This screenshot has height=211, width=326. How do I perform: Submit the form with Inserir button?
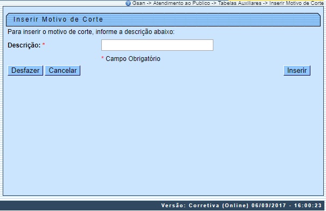click(x=297, y=70)
